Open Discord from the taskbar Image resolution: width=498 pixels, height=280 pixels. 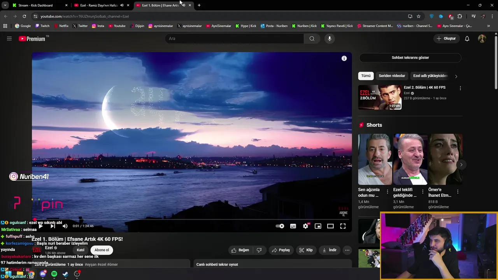pos(43,274)
